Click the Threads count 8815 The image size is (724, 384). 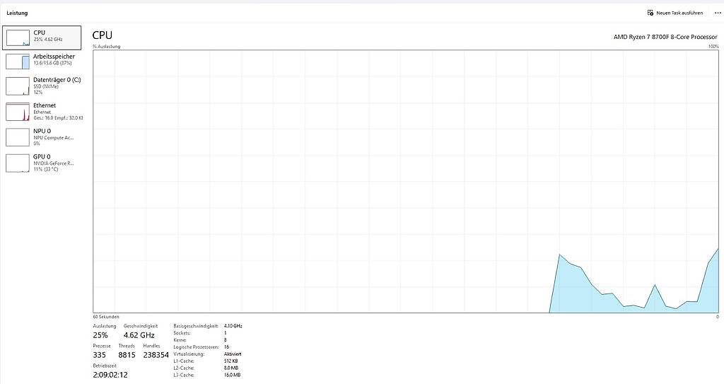coord(127,355)
